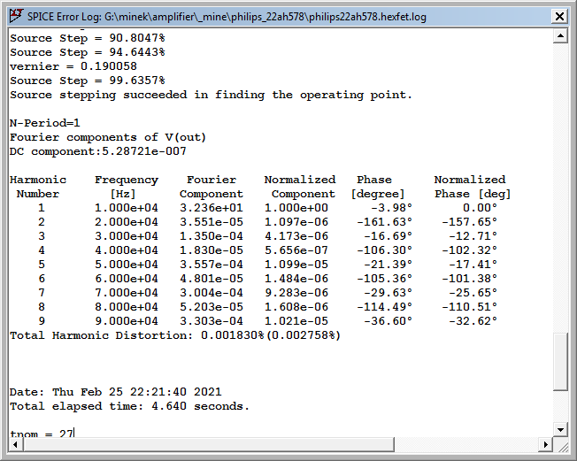Screen dimensions: 577x461
Task: Click the 'Source Step = 99.6357%' line
Action: click(x=88, y=81)
